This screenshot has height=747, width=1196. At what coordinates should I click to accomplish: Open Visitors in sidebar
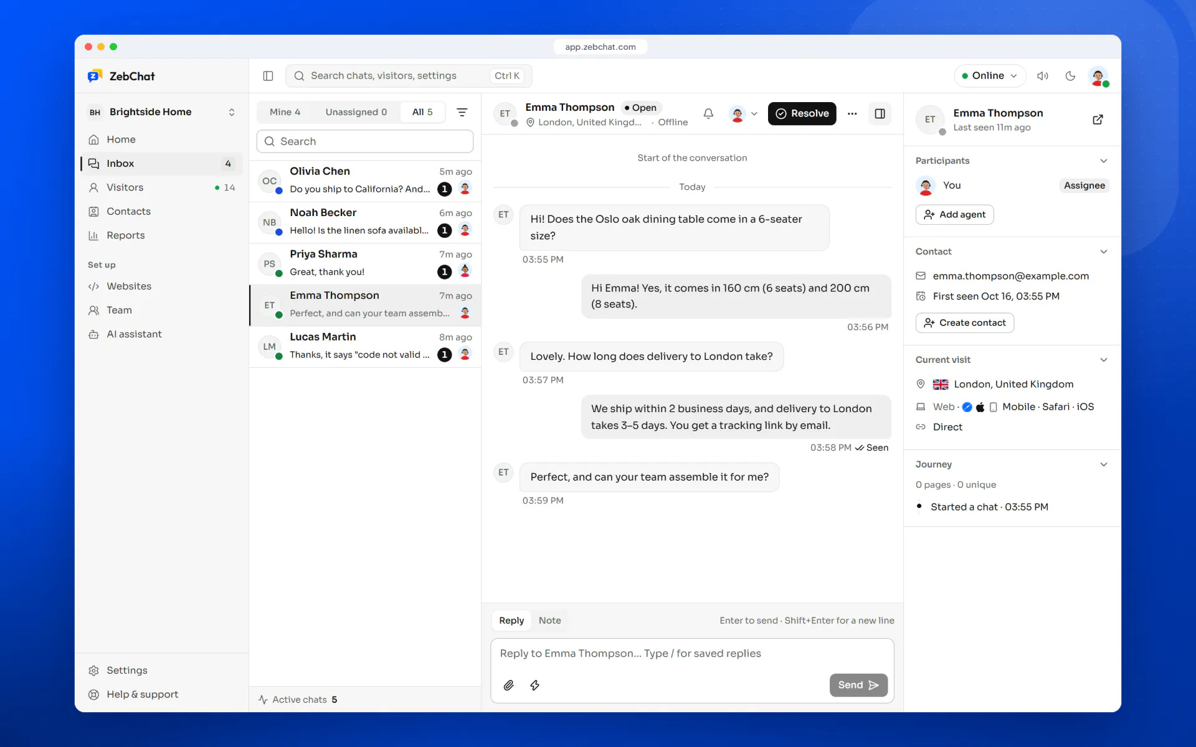[162, 187]
